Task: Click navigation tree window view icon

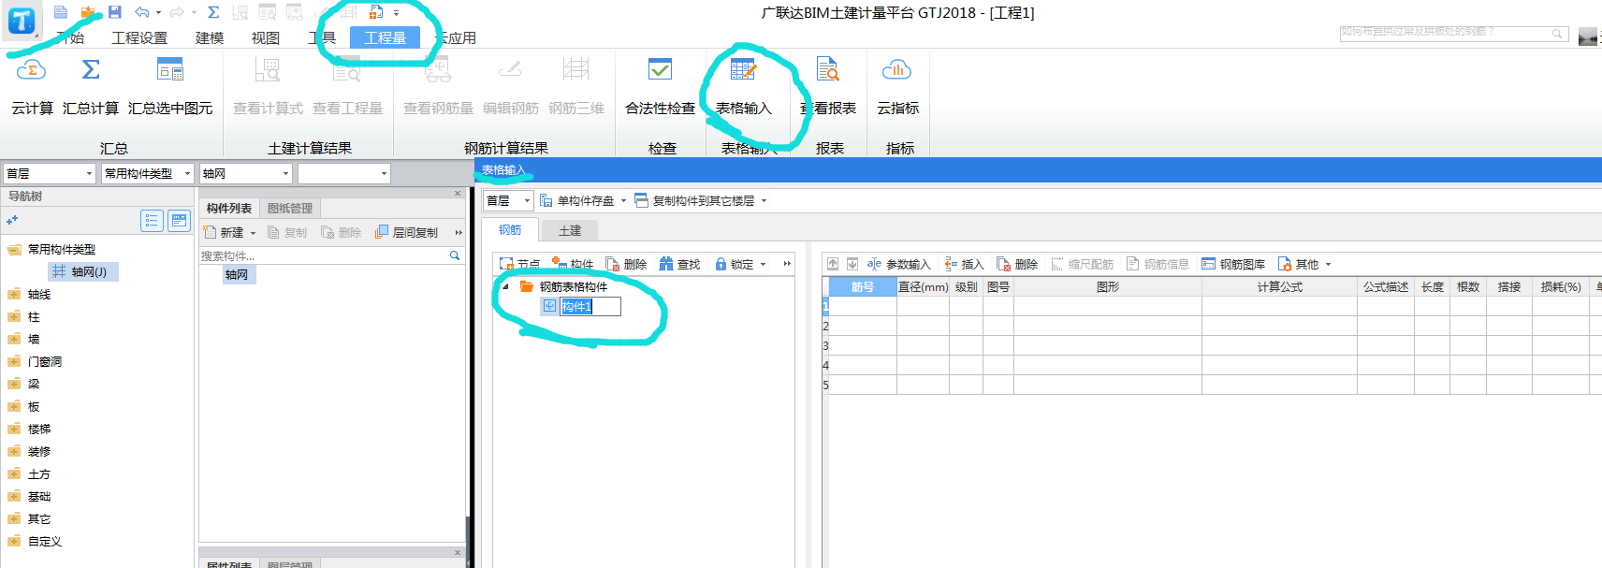Action: pos(179,221)
